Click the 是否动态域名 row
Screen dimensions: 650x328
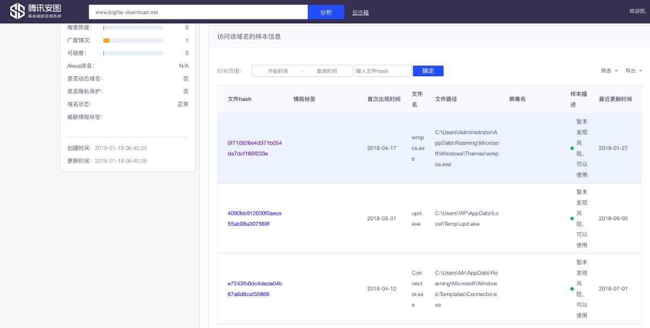click(x=128, y=79)
